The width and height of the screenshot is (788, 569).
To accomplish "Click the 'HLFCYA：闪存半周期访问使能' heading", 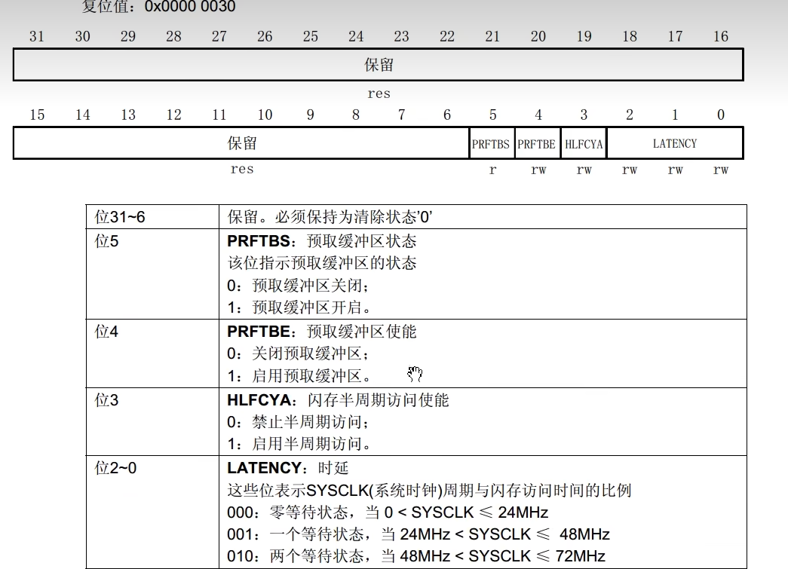I will 338,400.
